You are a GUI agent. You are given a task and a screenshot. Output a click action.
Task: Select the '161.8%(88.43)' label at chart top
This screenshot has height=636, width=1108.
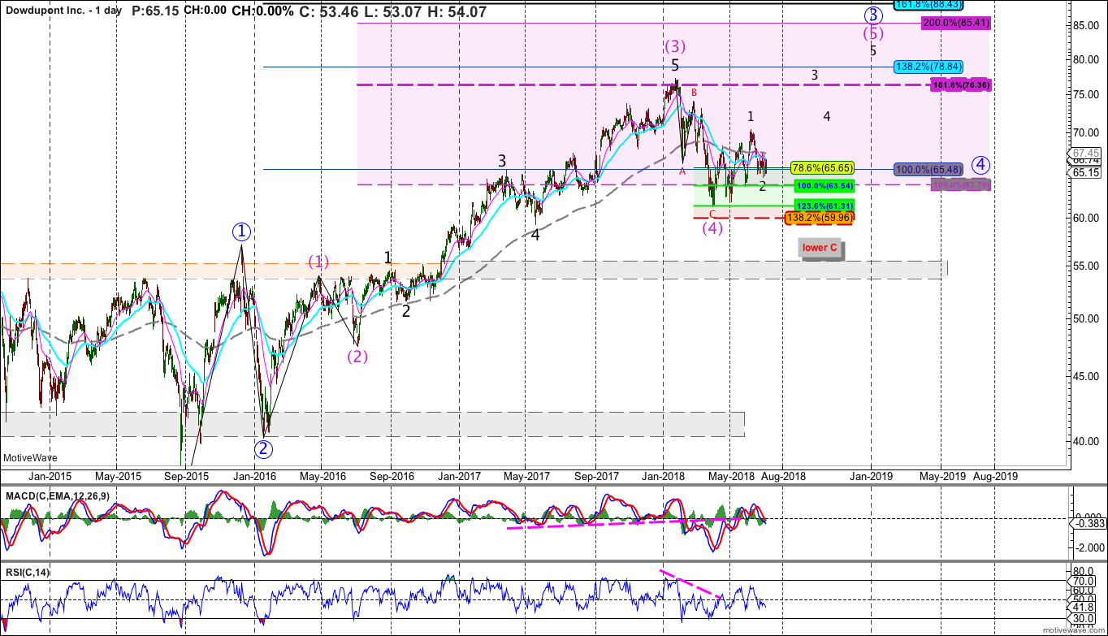(x=928, y=5)
